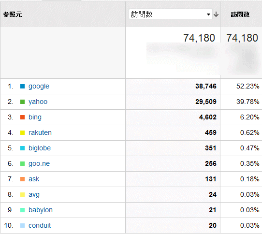Select the 0.18% share for ask

249,179
